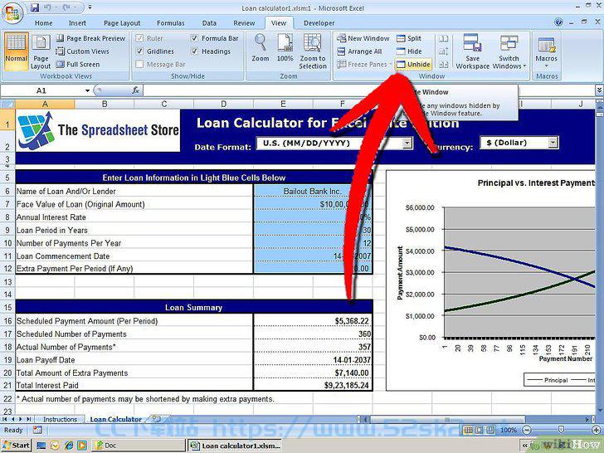Viewport: 604px width, 453px height.
Task: Customize Quick Access Toolbar dropdown
Action: click(90, 7)
